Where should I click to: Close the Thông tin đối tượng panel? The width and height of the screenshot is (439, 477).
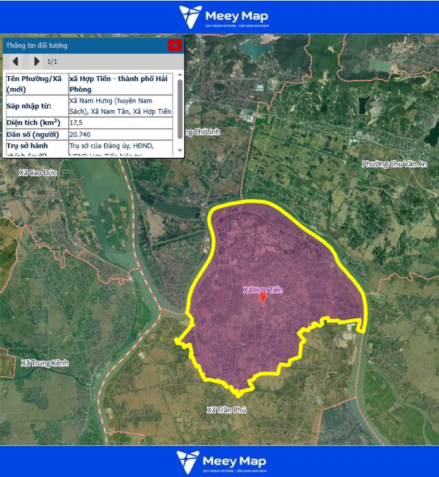point(174,45)
